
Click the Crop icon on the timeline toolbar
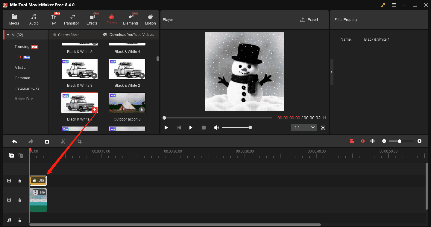(x=79, y=141)
